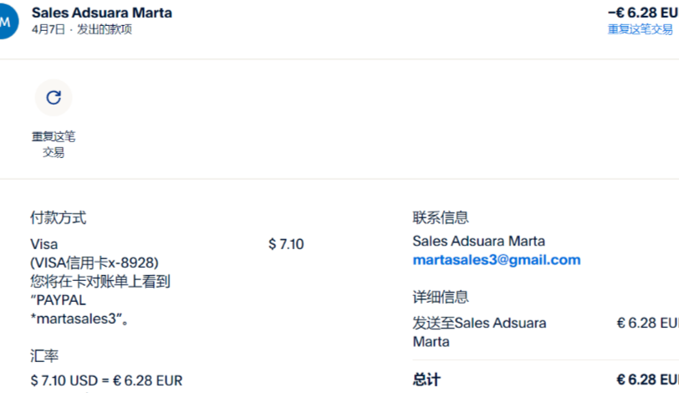
Task: Click the 总计 total label
Action: click(426, 380)
